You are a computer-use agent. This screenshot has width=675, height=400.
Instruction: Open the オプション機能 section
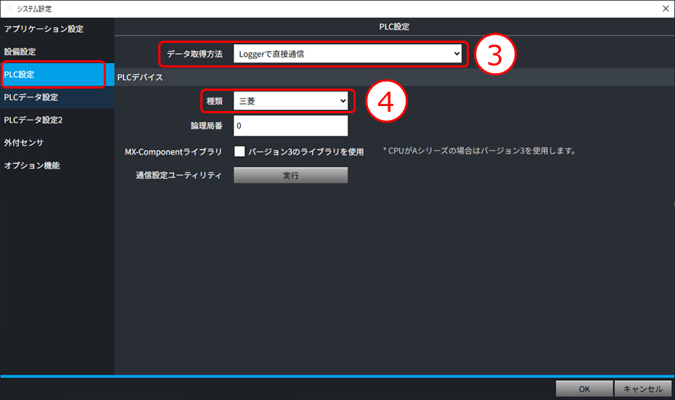pyautogui.click(x=32, y=166)
